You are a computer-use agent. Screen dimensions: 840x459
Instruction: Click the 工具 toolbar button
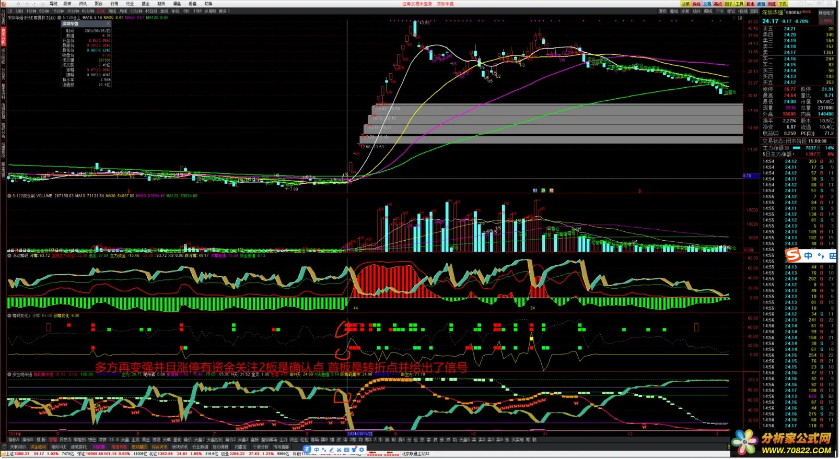739,4
